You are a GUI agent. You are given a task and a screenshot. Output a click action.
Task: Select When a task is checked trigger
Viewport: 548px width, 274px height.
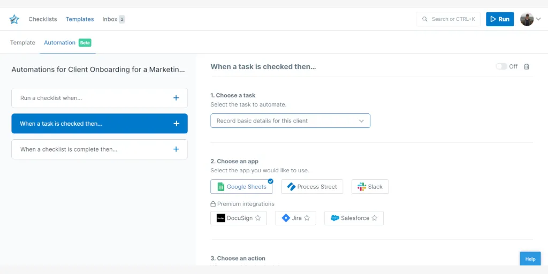100,124
